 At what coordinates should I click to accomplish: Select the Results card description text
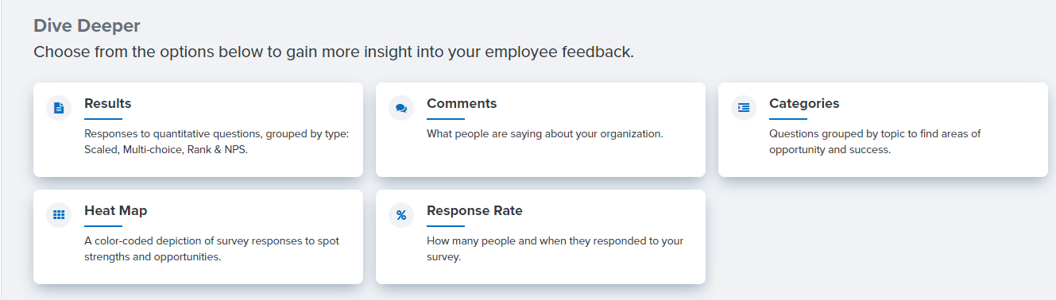(x=217, y=141)
